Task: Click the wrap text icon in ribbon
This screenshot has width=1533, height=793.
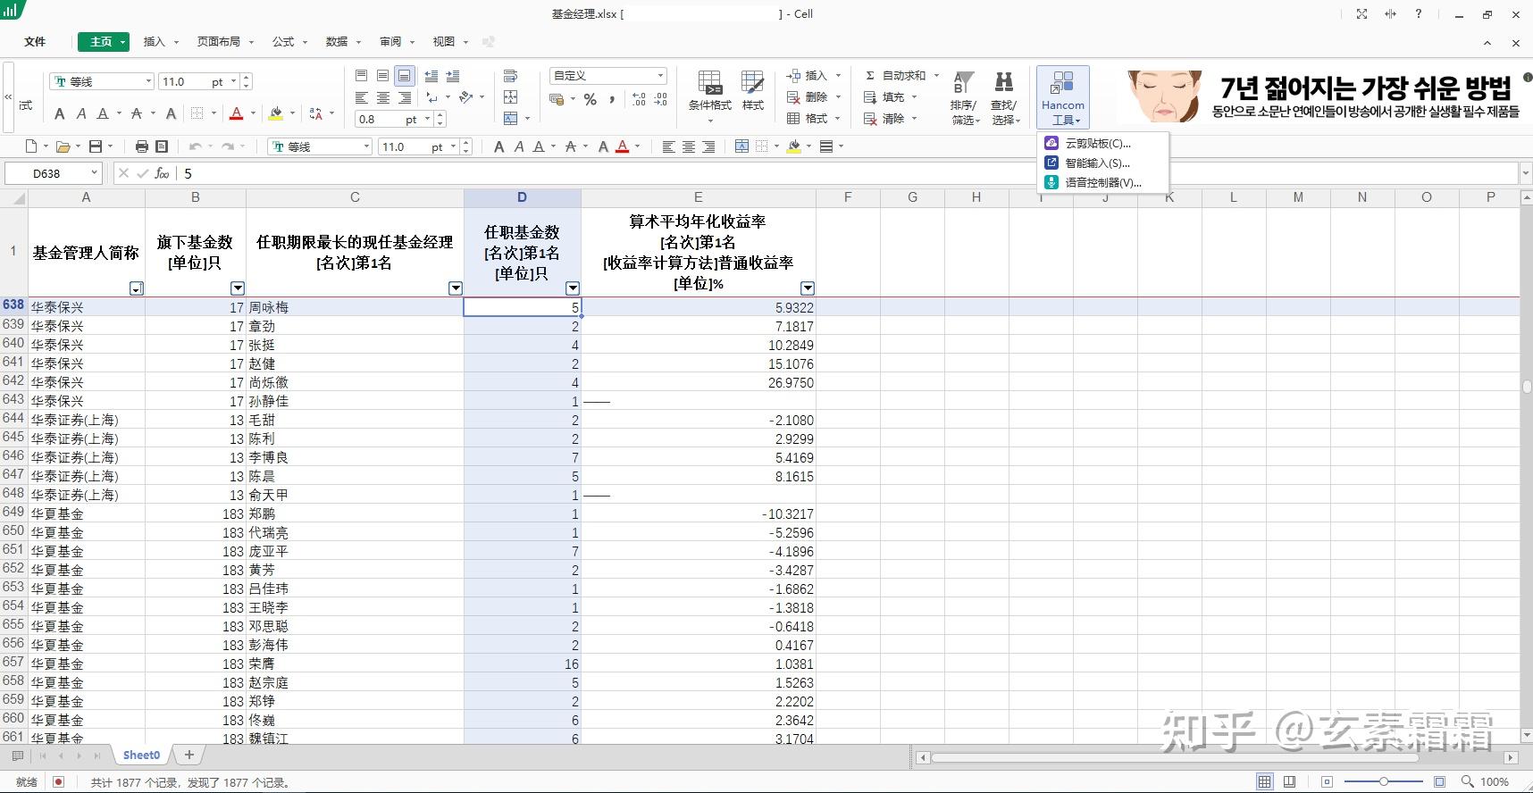Action: [x=511, y=76]
